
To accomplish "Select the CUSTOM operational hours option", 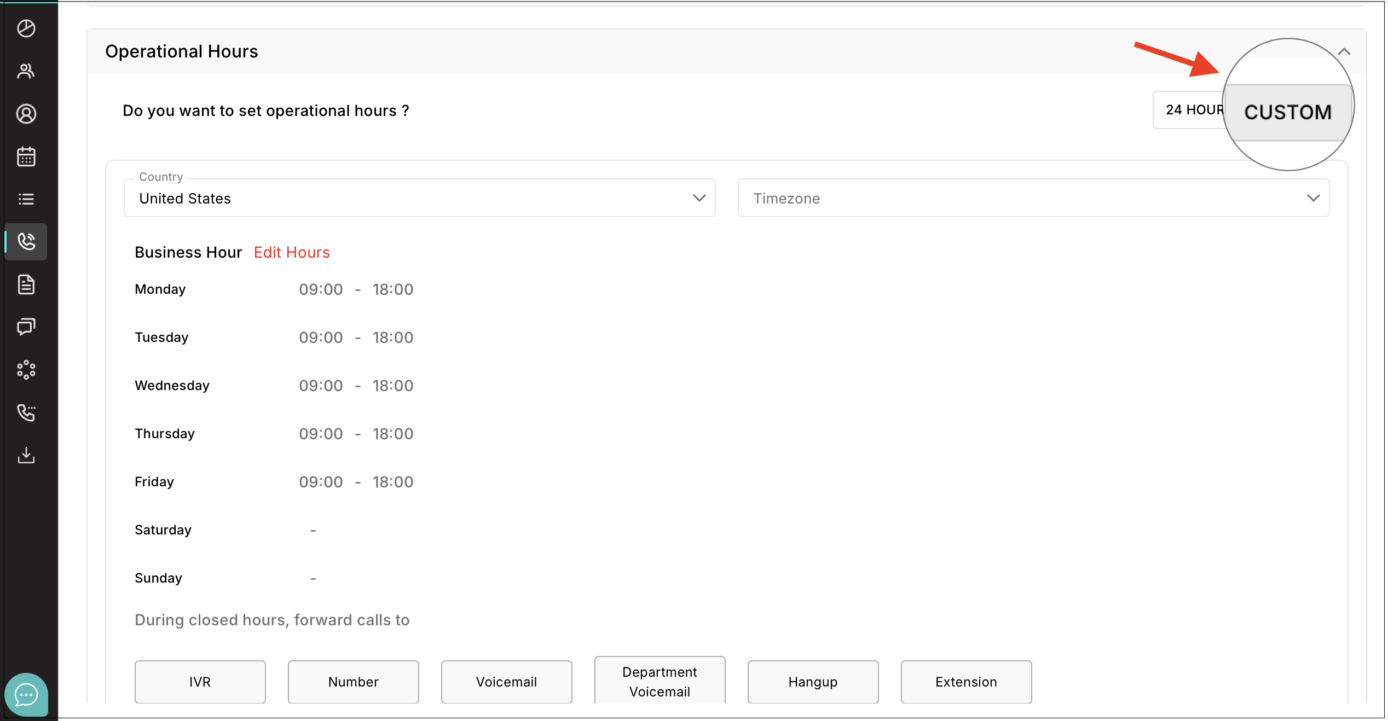I will [1287, 112].
